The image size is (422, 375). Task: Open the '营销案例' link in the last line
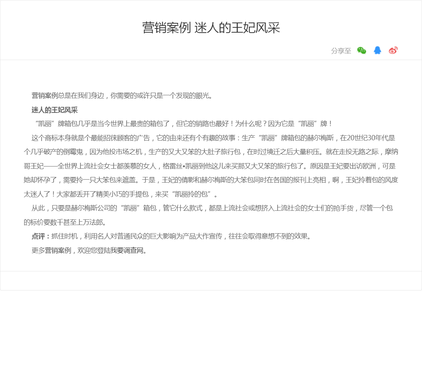58,250
